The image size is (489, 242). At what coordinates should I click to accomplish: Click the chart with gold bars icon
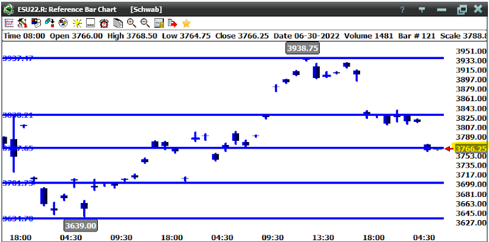click(159, 23)
